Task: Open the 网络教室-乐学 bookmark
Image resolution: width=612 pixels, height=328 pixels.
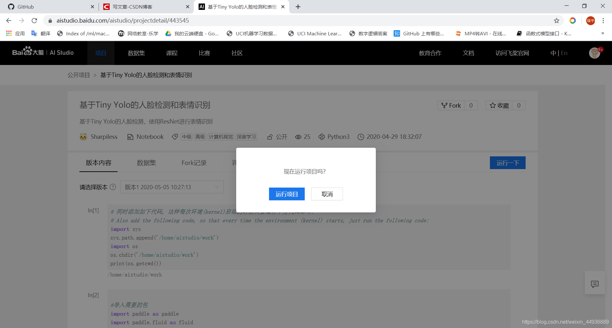Action: click(138, 33)
